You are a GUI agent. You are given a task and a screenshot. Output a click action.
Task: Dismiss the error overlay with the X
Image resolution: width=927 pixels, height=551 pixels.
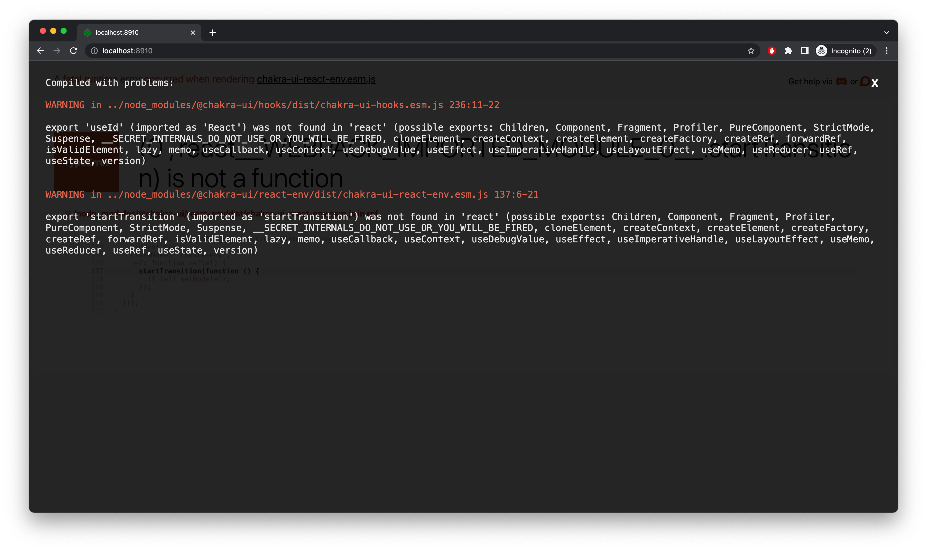tap(875, 83)
